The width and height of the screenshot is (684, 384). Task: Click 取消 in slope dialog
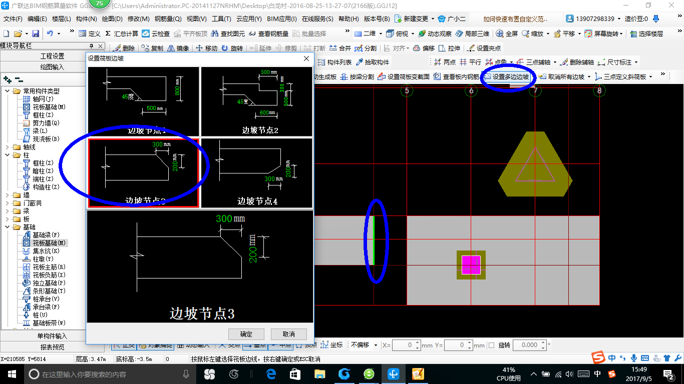tap(288, 334)
